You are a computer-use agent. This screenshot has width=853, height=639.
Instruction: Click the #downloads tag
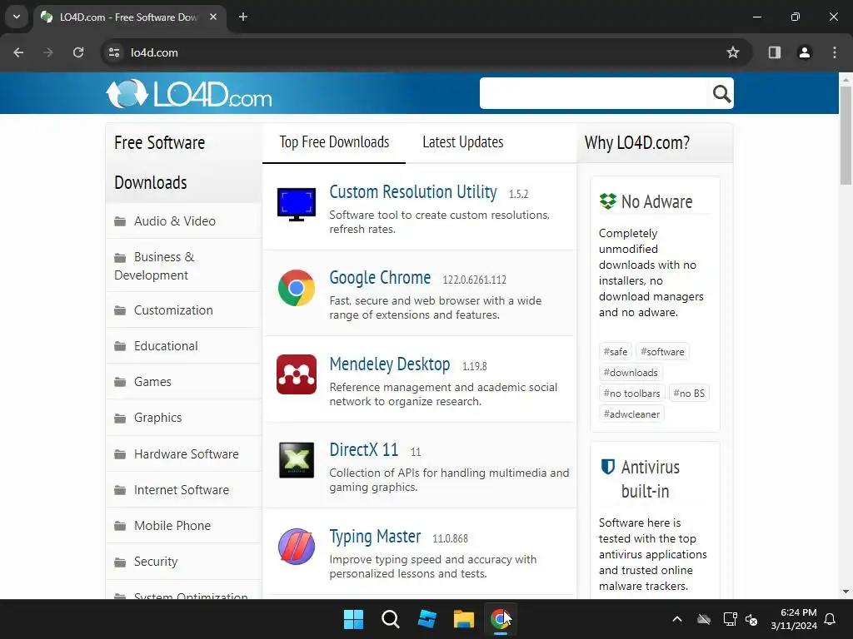click(631, 373)
